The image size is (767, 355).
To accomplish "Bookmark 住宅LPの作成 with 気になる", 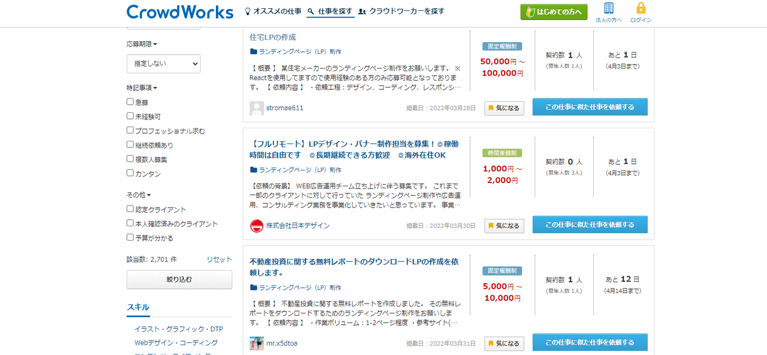I will pyautogui.click(x=504, y=108).
